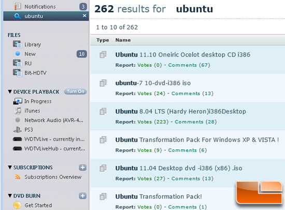Select the ubuntu search sidebar entry

tap(46, 16)
